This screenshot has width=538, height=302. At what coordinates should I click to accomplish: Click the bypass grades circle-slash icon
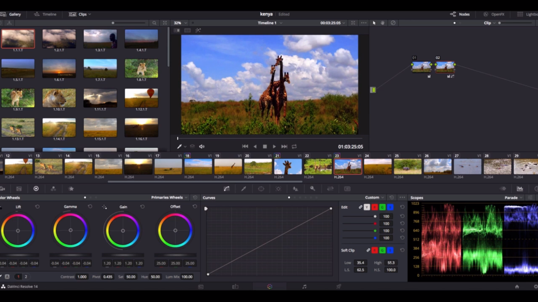(393, 23)
